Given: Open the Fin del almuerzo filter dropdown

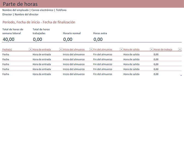Looking at the screenshot, I should click(121, 49).
